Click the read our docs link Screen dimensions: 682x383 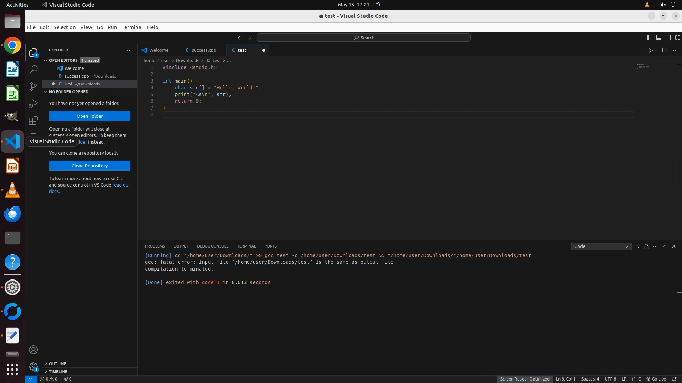(x=121, y=185)
